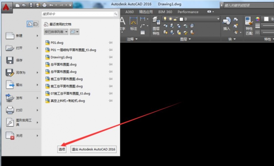Toggle layer on/off lightbulb in layer dropdown

coord(165,19)
